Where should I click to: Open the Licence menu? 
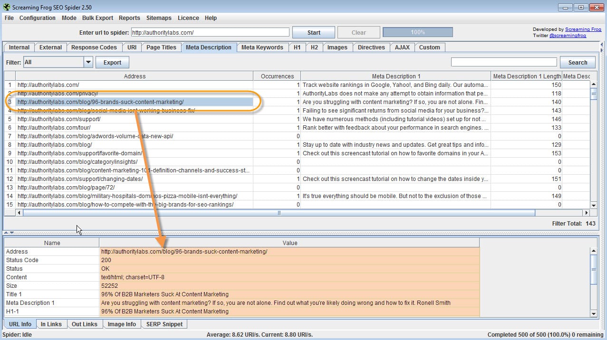[x=188, y=18]
